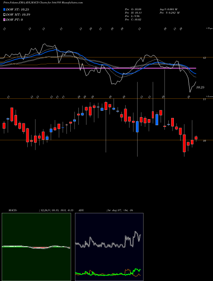Select the 'DOW MT: 10.39' legend label

(18, 14)
